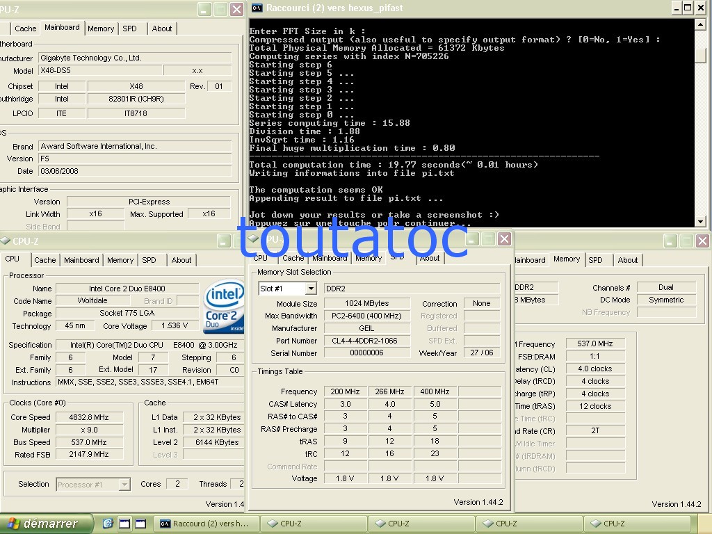Click the last CPU-Z taskbar button

coord(637,524)
